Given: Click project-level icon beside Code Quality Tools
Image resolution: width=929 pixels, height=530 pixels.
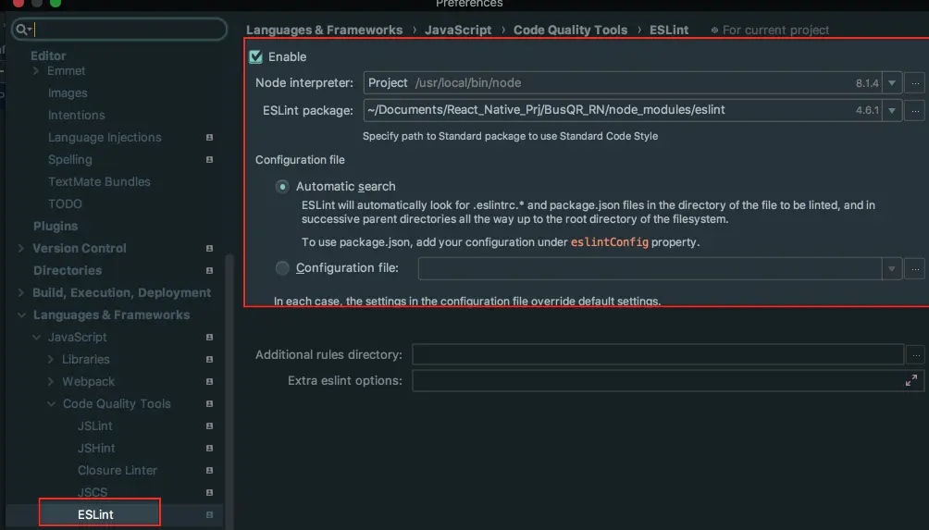Looking at the screenshot, I should click(x=209, y=404).
